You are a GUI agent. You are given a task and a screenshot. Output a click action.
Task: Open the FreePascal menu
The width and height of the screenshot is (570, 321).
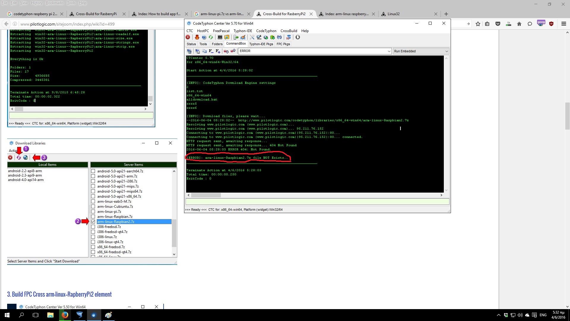(x=221, y=31)
